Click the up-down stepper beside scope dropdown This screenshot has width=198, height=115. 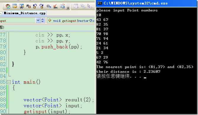coord(43,20)
